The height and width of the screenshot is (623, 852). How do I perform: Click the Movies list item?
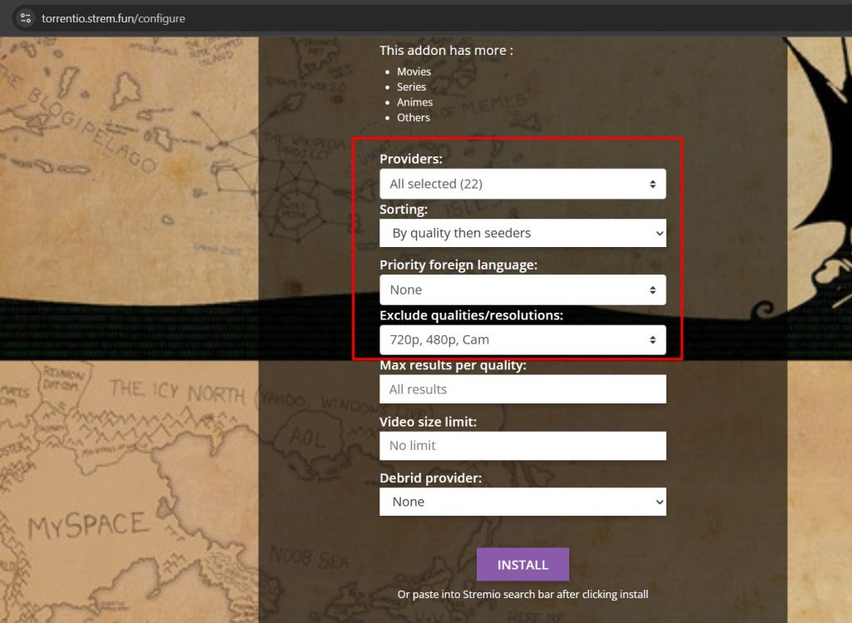tap(414, 72)
